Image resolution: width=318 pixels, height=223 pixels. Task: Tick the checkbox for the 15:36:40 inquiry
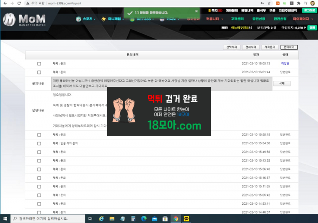(39, 169)
